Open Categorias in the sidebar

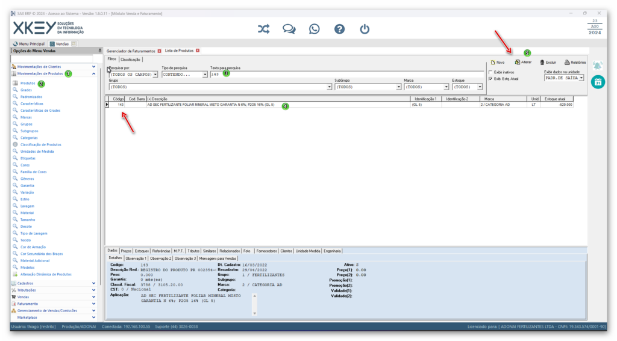(29, 138)
